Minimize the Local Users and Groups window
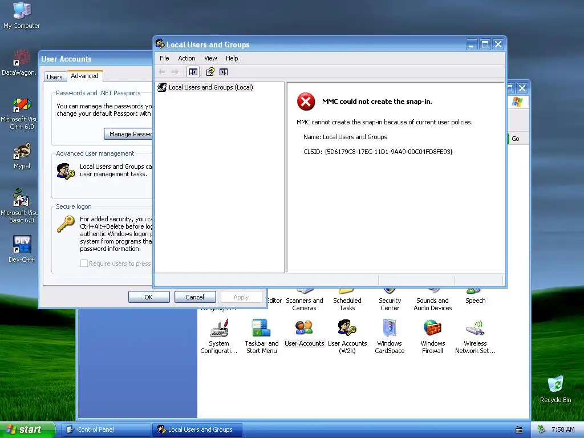The height and width of the screenshot is (438, 584). (471, 44)
